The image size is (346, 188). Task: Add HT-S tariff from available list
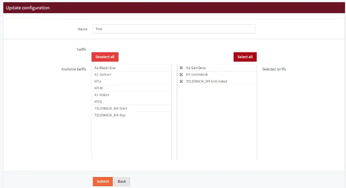click(131, 102)
